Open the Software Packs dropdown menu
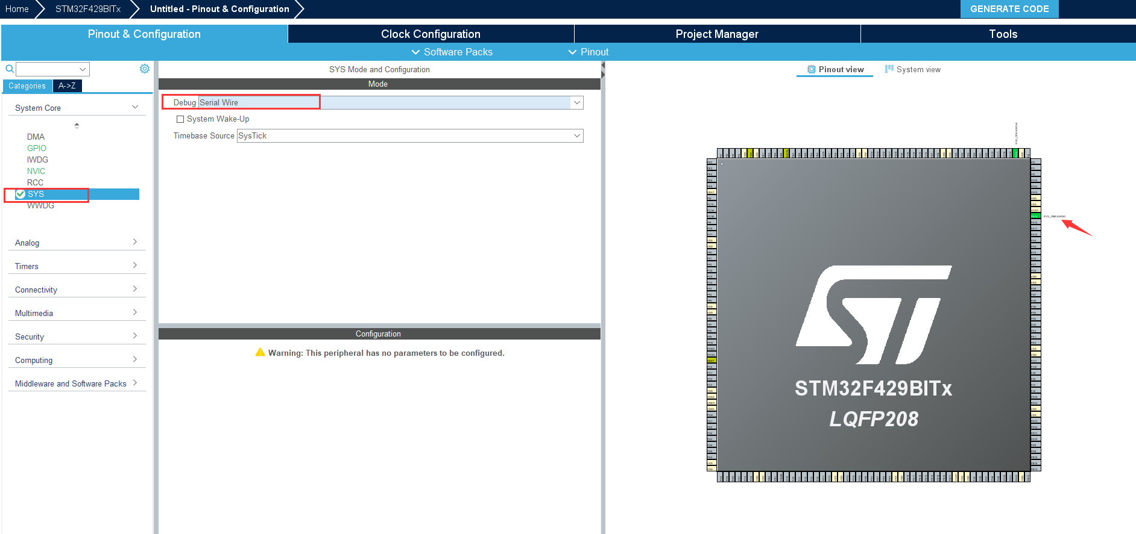Screen dimensions: 1136x534 (x=452, y=52)
